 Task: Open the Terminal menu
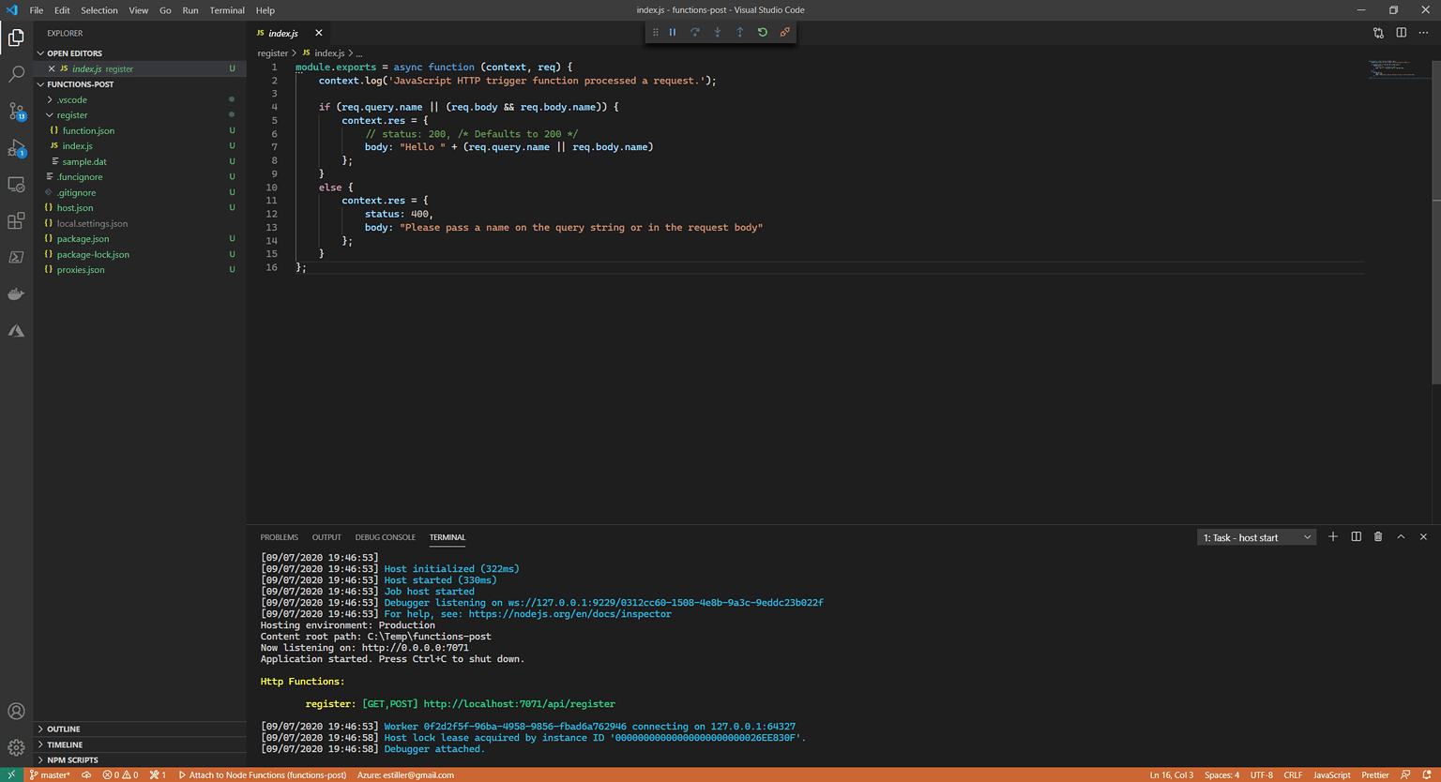pos(226,10)
